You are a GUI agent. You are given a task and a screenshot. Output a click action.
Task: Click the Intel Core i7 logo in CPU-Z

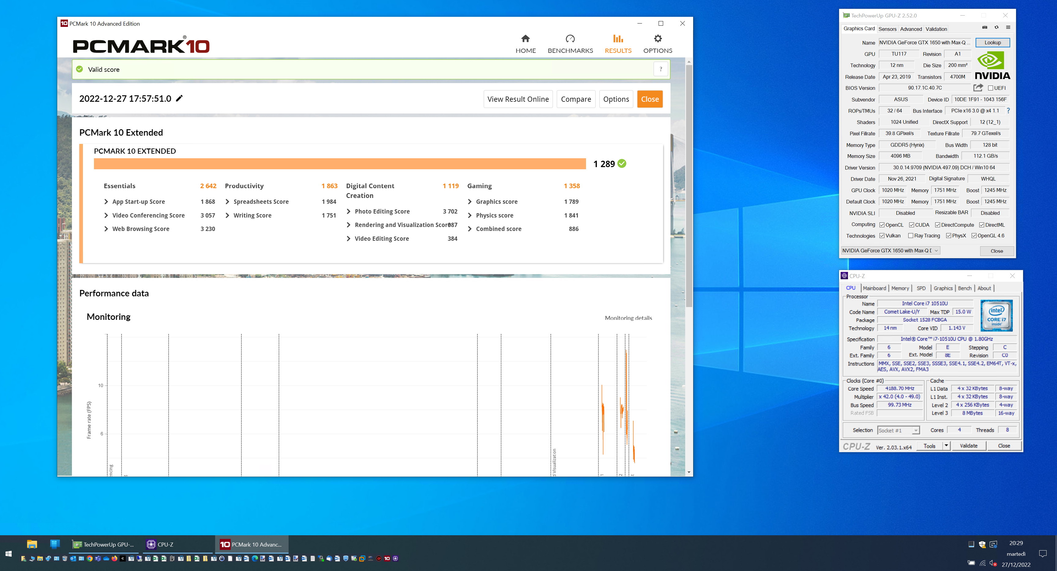click(x=996, y=315)
